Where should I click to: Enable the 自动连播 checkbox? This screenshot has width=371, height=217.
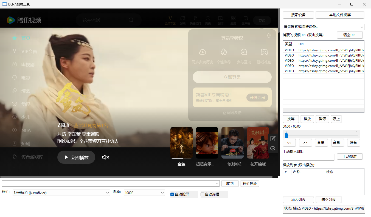[x=203, y=194]
